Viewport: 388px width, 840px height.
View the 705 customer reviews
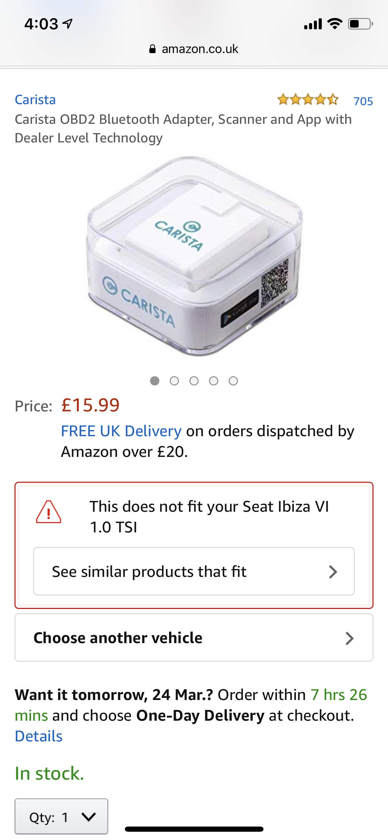point(363,101)
